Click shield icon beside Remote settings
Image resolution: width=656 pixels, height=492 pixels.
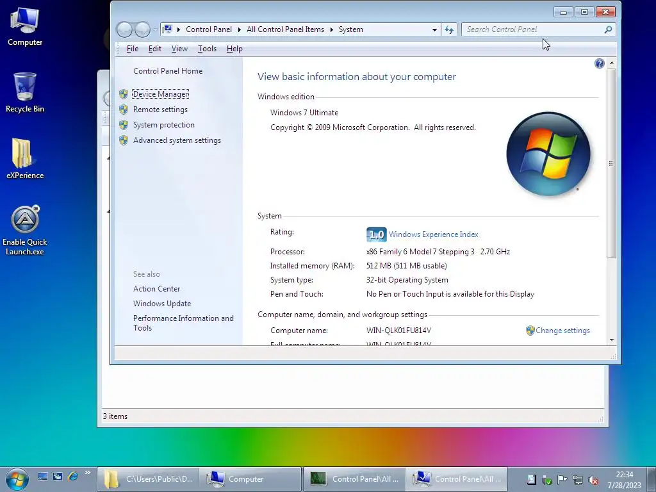[124, 110]
